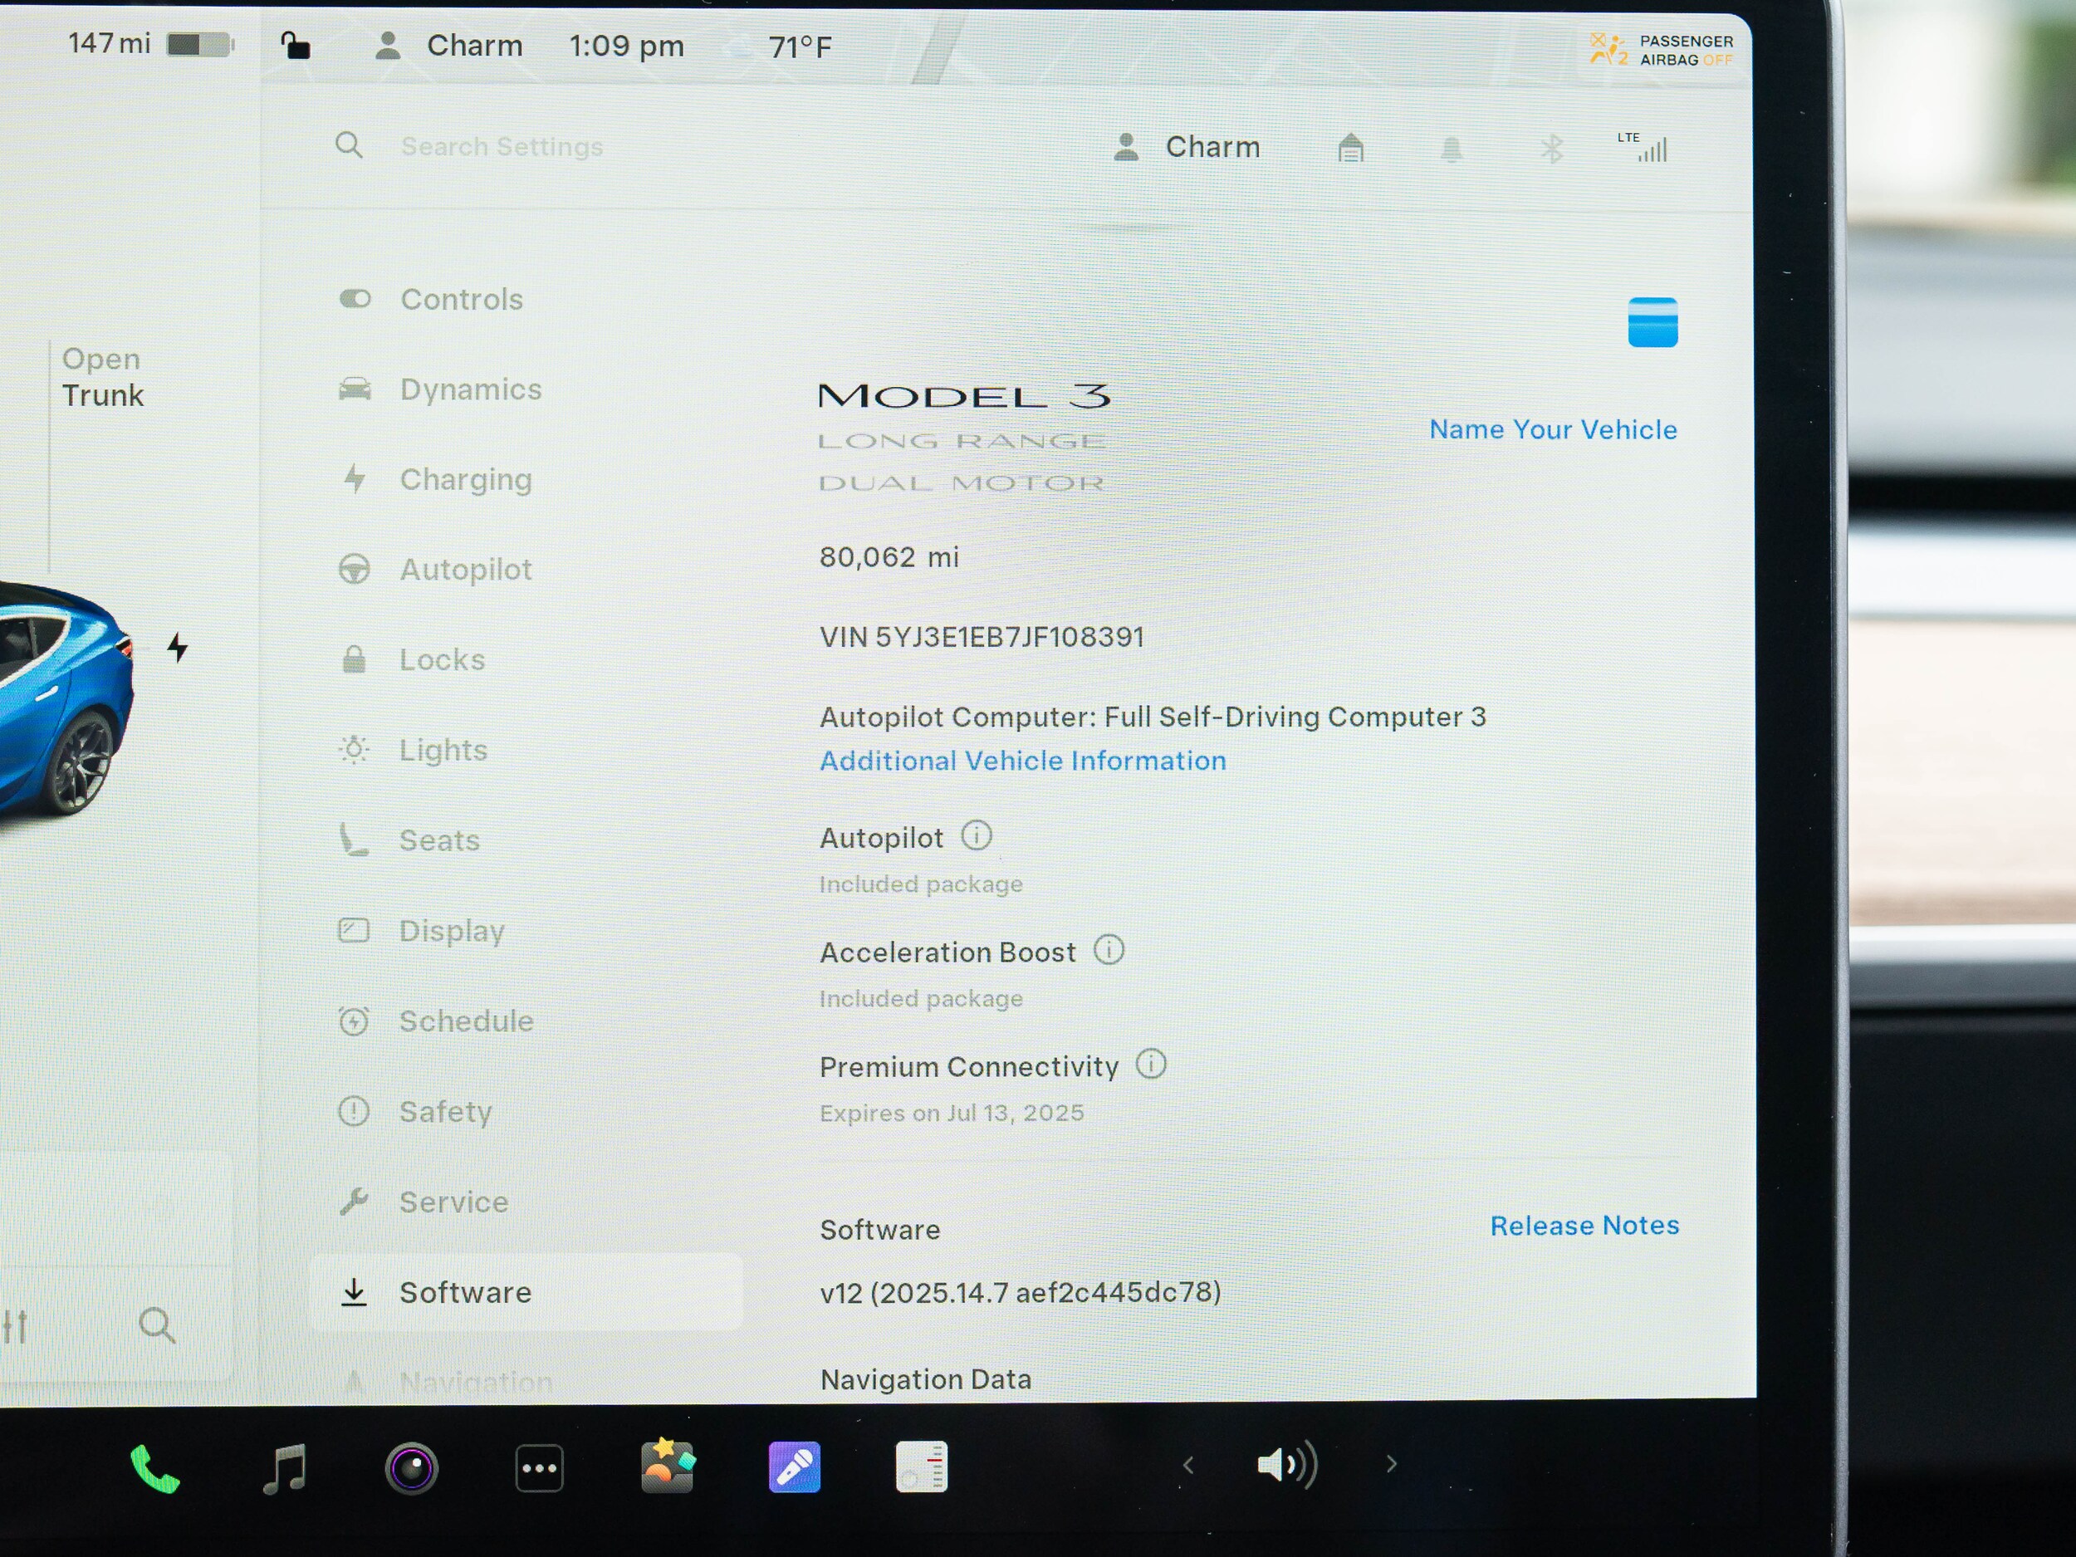This screenshot has width=2076, height=1557.
Task: Open the music note media app
Action: [284, 1468]
